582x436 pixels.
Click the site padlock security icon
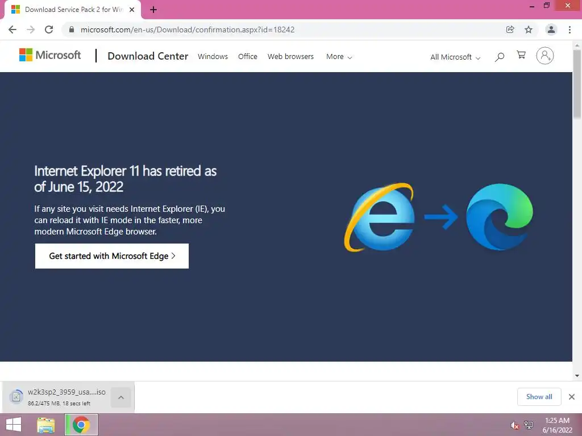72,30
